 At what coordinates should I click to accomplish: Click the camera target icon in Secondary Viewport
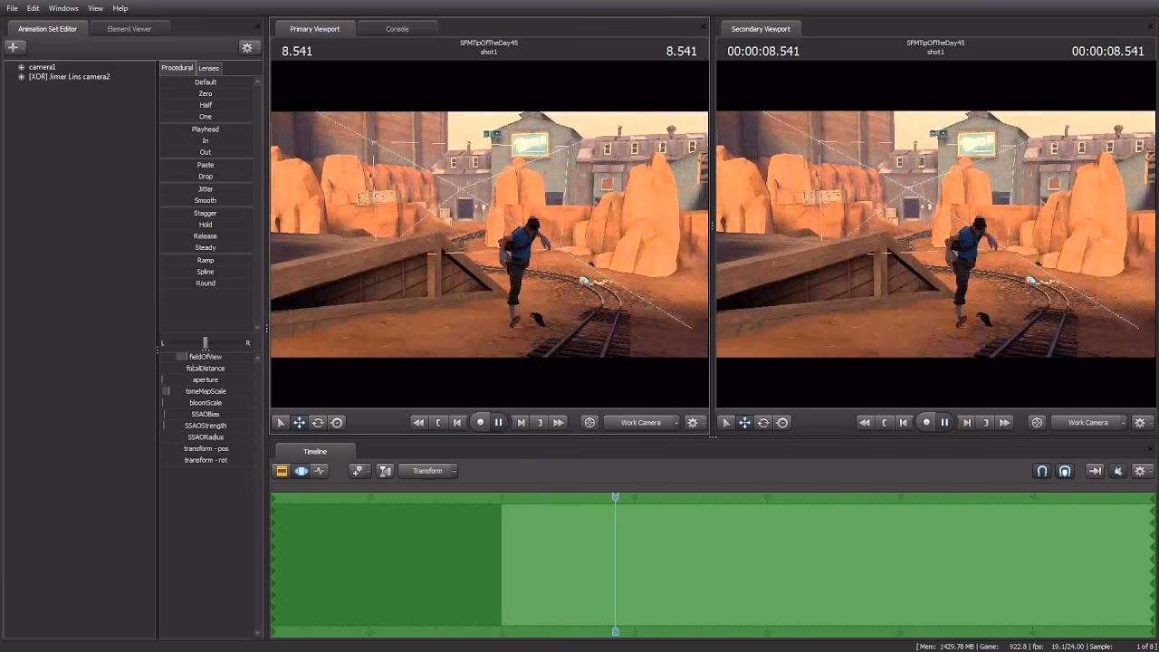coord(1037,422)
